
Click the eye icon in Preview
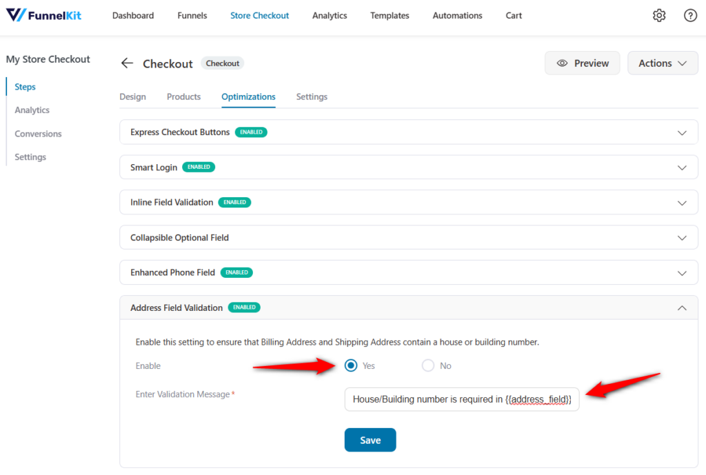click(562, 63)
